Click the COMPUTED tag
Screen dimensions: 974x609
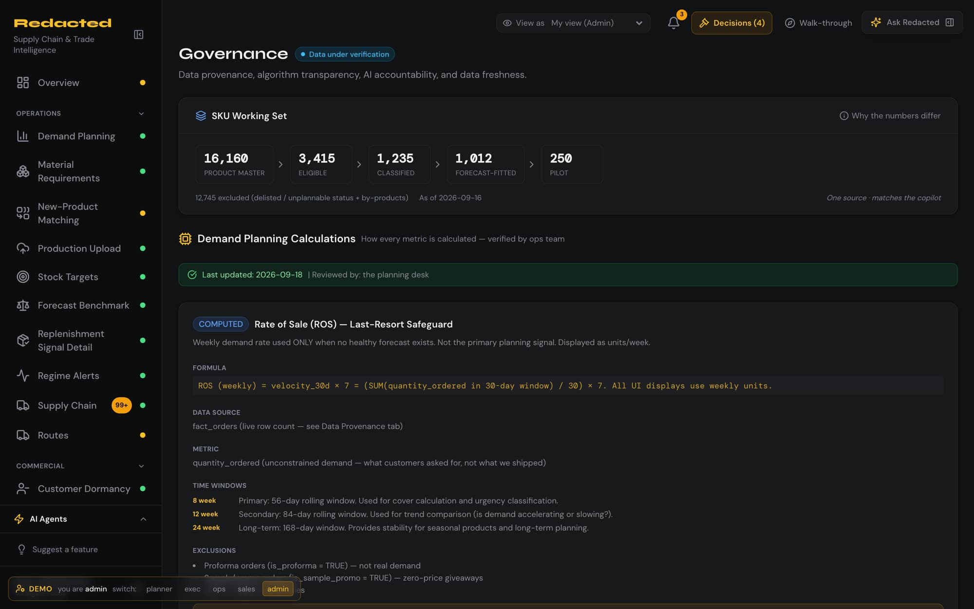221,324
